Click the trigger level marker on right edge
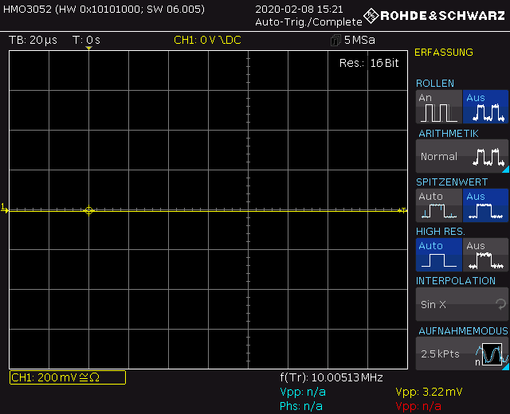 402,210
